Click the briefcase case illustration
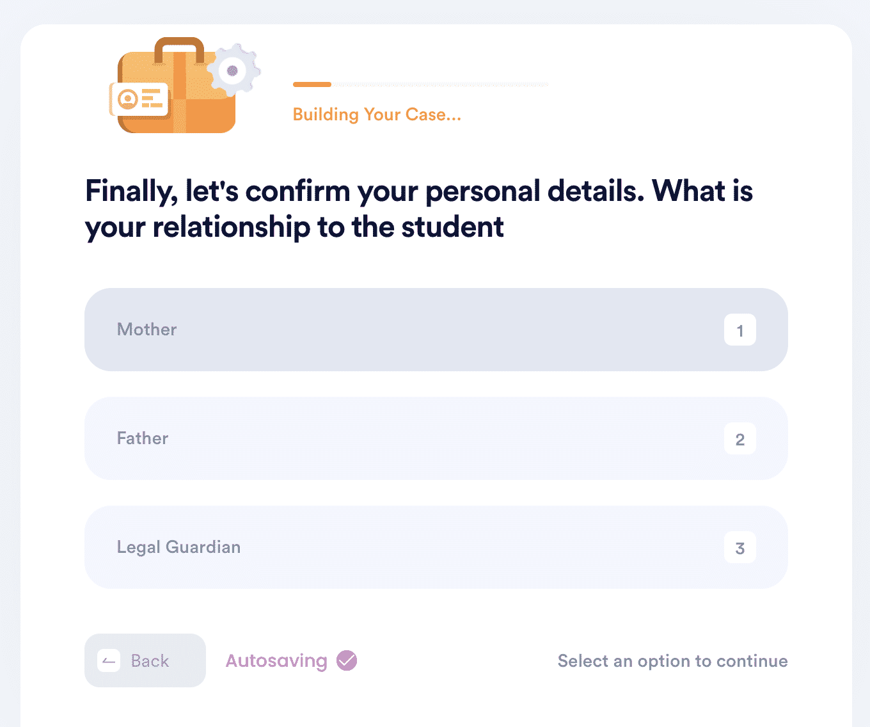The width and height of the screenshot is (870, 727). [177, 85]
